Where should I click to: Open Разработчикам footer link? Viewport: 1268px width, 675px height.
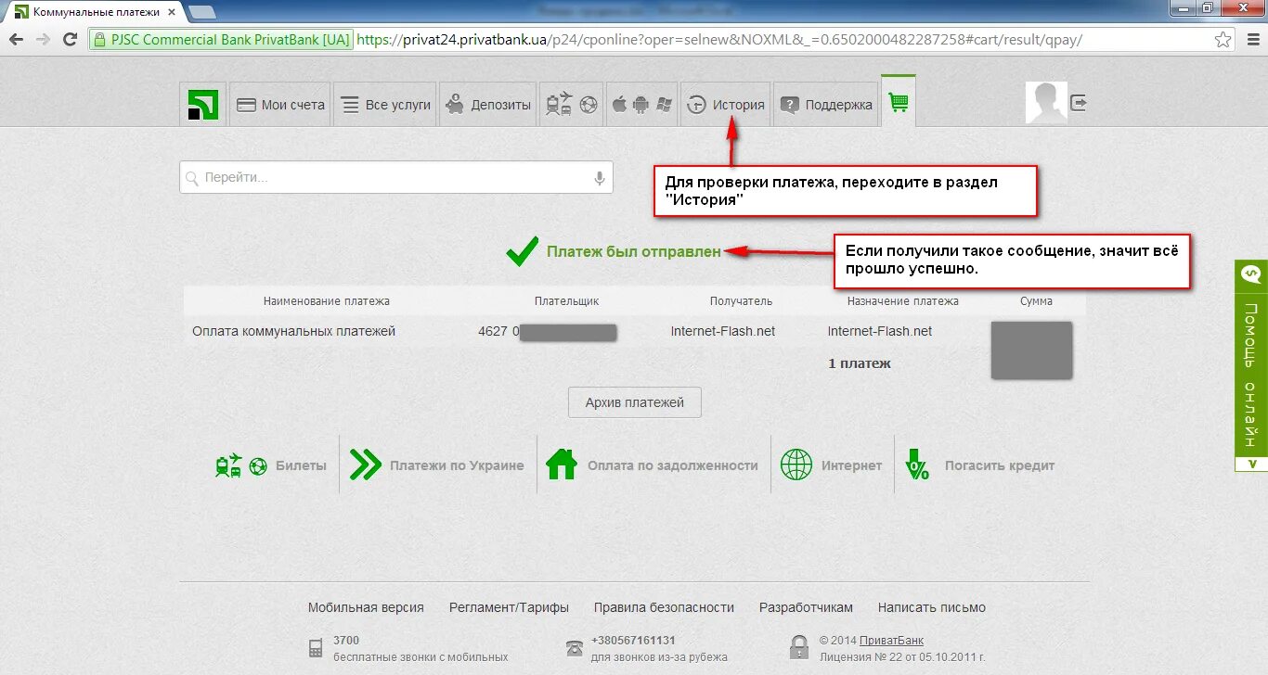(x=806, y=607)
